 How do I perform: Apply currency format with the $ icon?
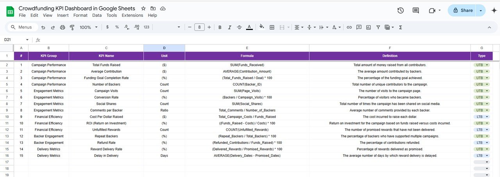pyautogui.click(x=107, y=27)
